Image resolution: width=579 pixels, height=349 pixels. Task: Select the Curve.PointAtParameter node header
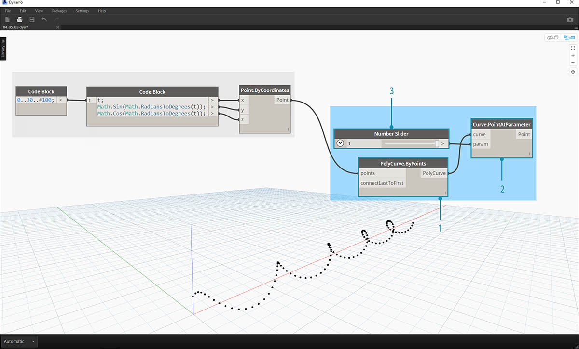[x=502, y=124]
